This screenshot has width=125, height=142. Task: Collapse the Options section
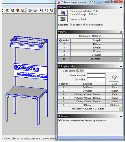click(x=121, y=116)
